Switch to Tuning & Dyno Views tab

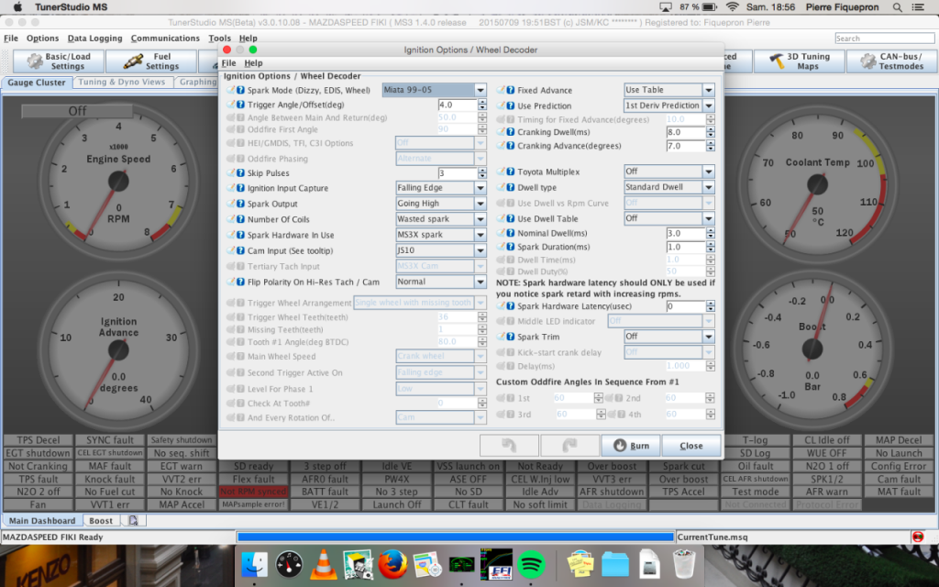[122, 82]
